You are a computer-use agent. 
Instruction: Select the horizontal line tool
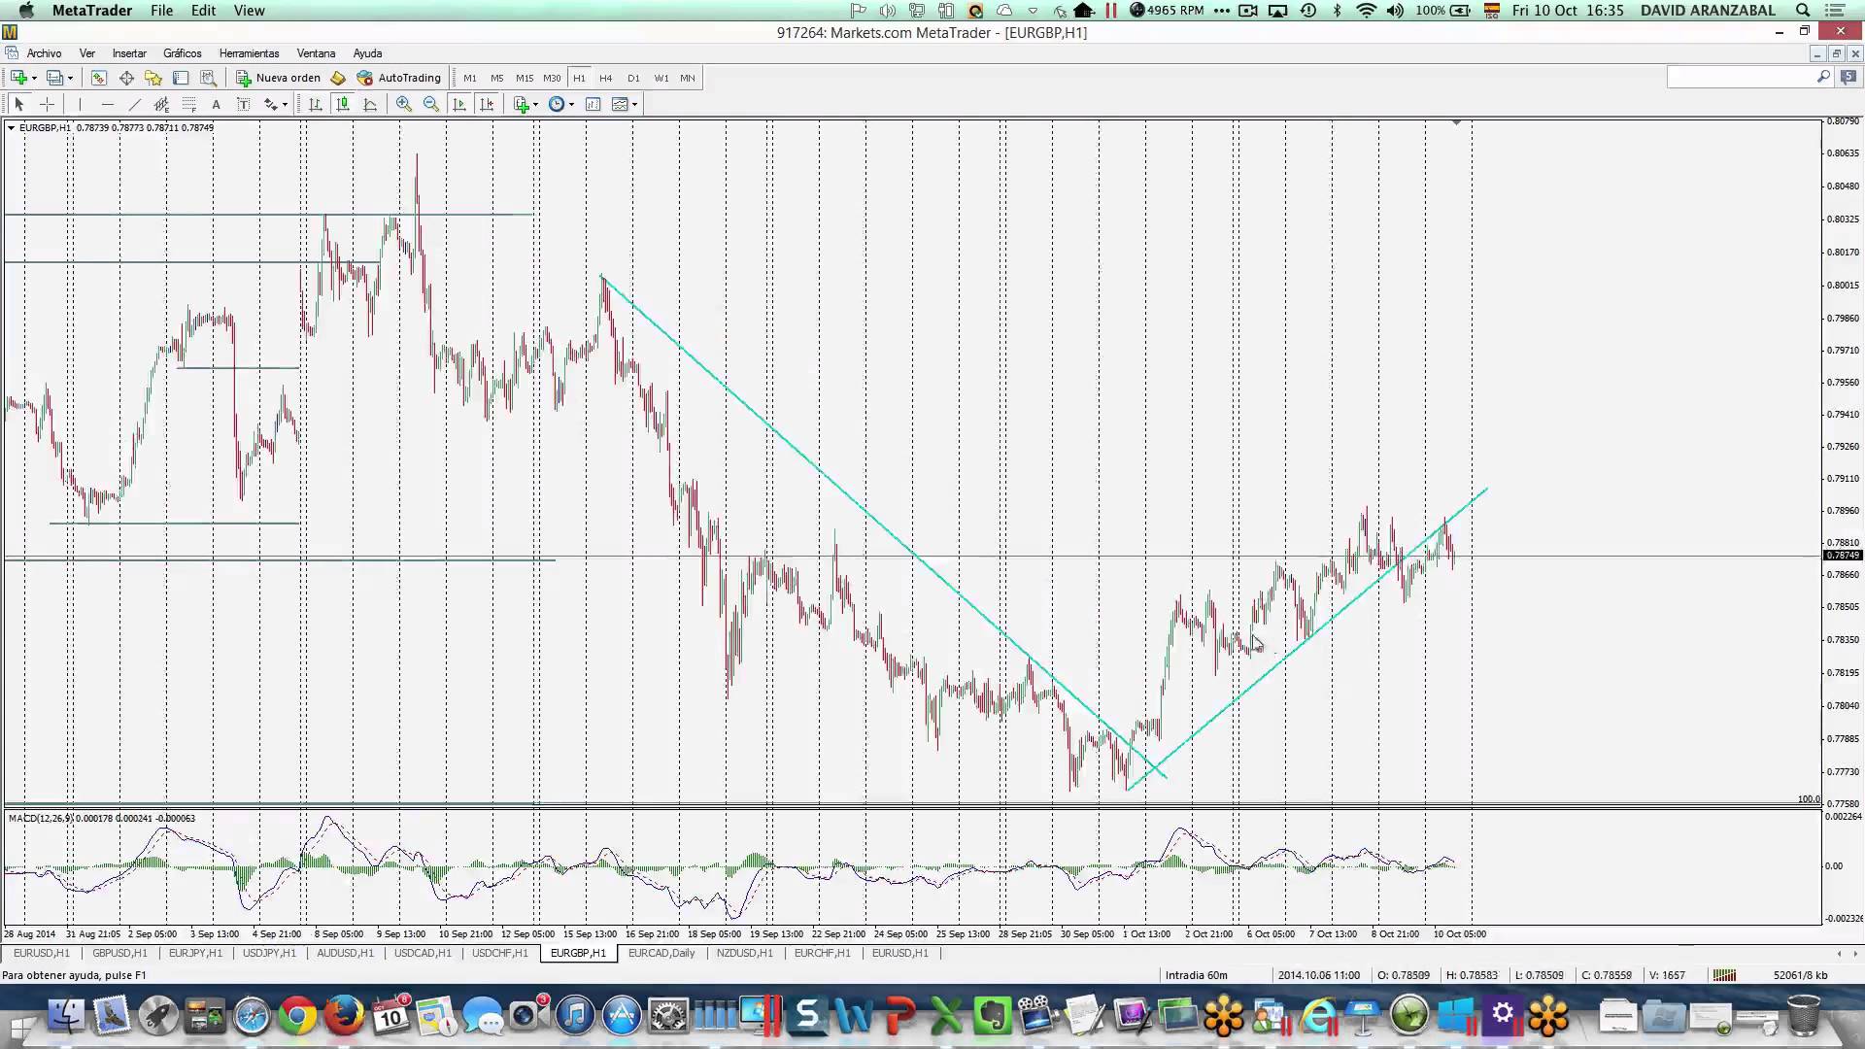[x=107, y=104]
